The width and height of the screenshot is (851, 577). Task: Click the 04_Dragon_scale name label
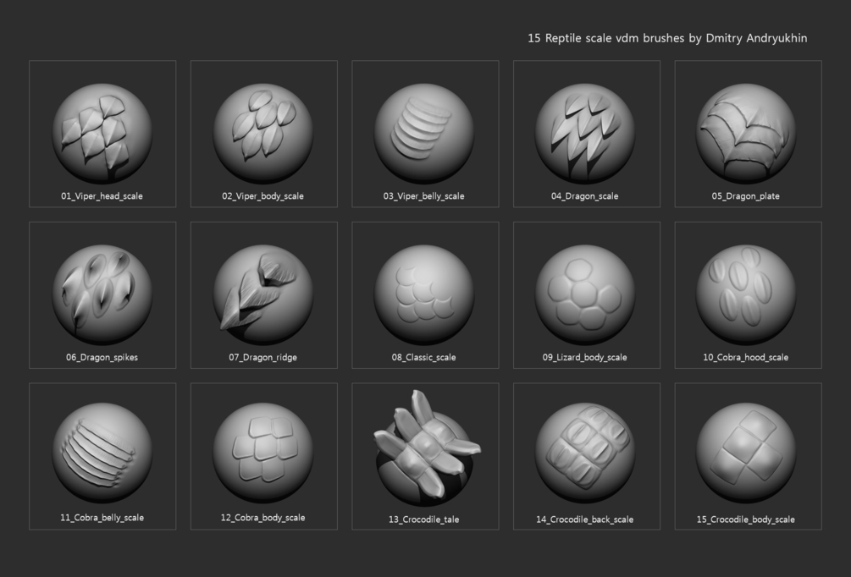click(x=584, y=196)
